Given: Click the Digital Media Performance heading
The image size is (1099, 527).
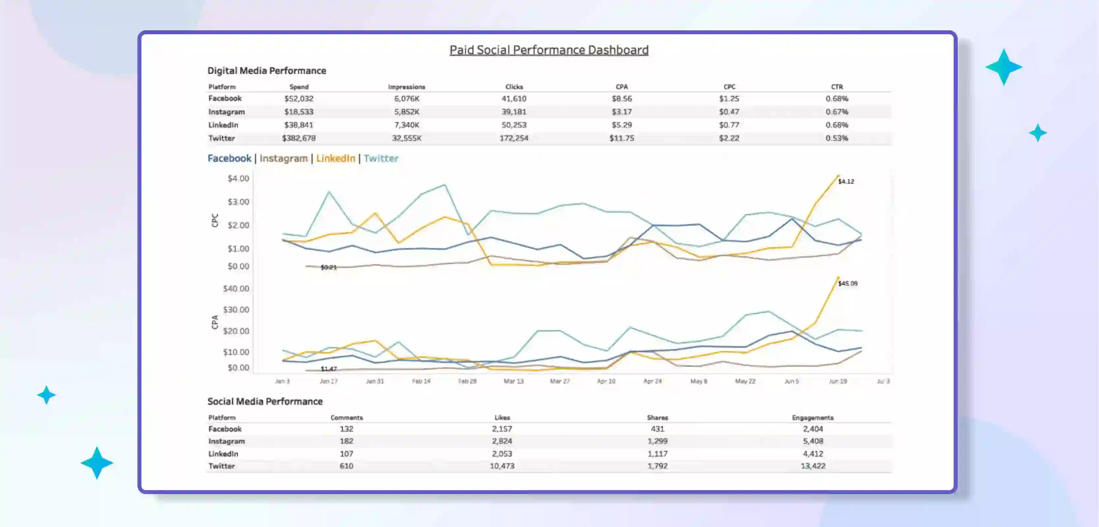Looking at the screenshot, I should [267, 71].
